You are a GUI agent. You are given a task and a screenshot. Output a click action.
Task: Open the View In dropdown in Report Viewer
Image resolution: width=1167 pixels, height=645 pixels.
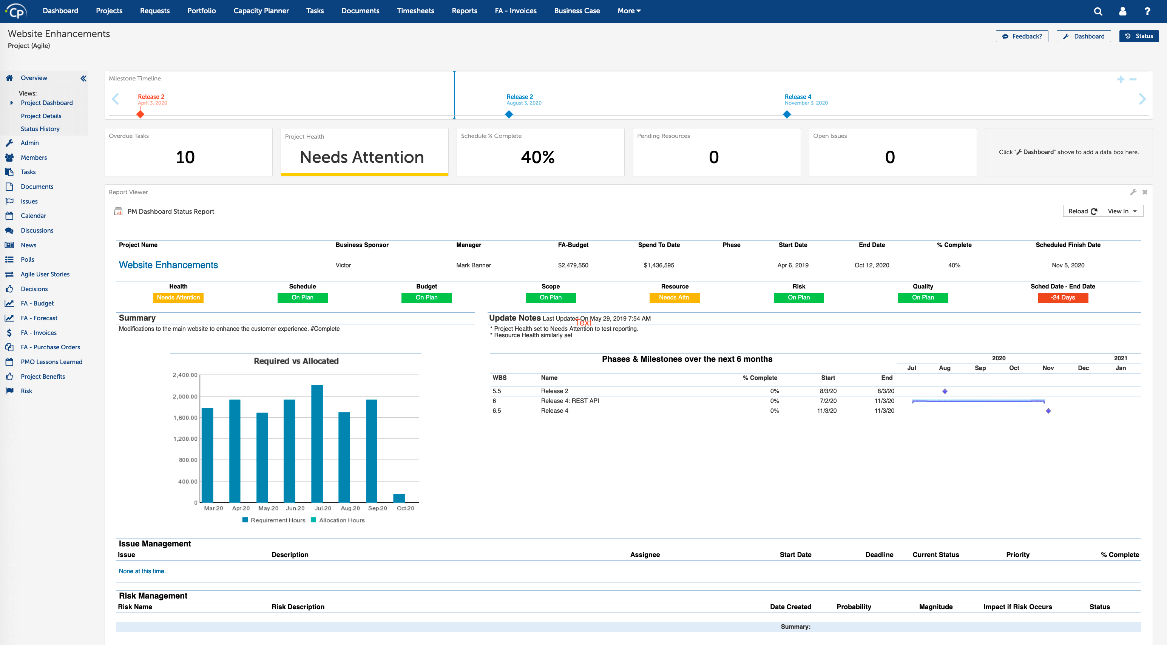pyautogui.click(x=1122, y=211)
